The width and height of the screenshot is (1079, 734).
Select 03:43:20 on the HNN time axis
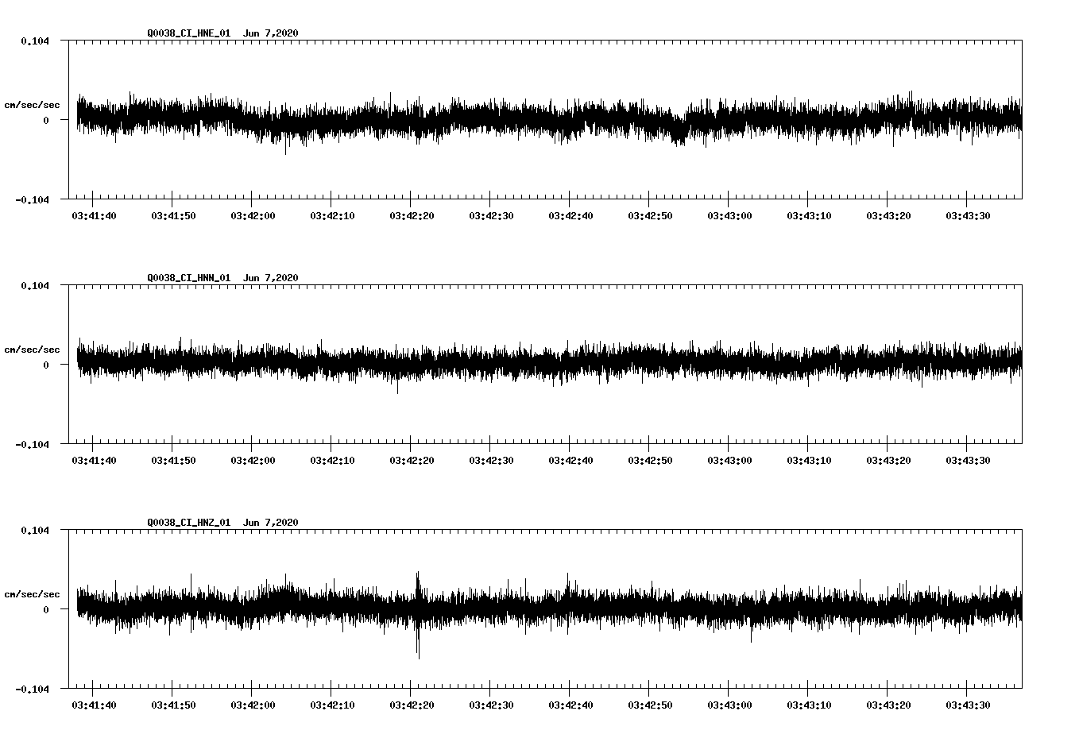pos(888,460)
